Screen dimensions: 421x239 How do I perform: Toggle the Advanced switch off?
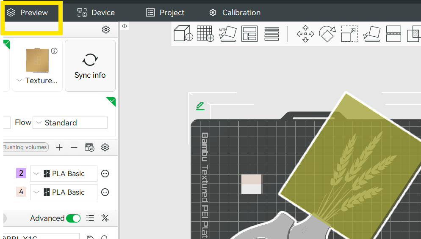(73, 218)
